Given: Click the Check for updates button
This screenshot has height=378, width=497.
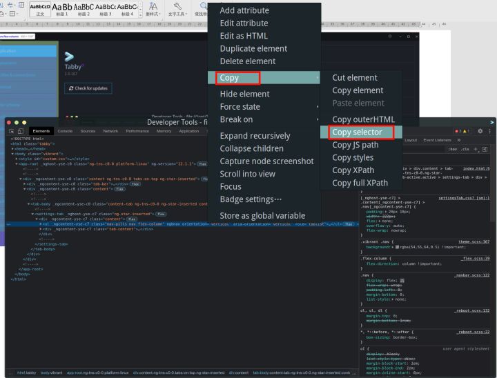Looking at the screenshot, I should [88, 88].
